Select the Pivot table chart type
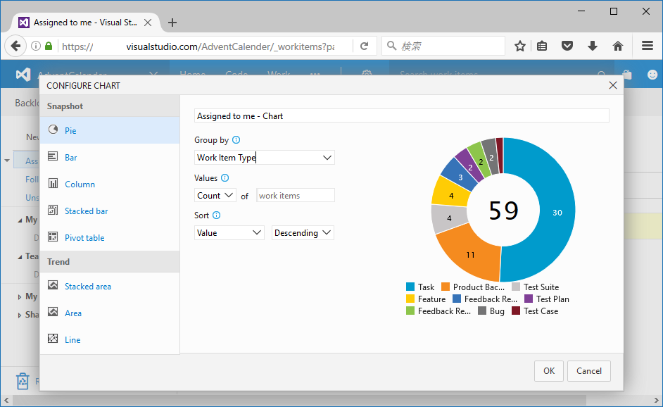Viewport: 663px width, 407px height. point(110,237)
